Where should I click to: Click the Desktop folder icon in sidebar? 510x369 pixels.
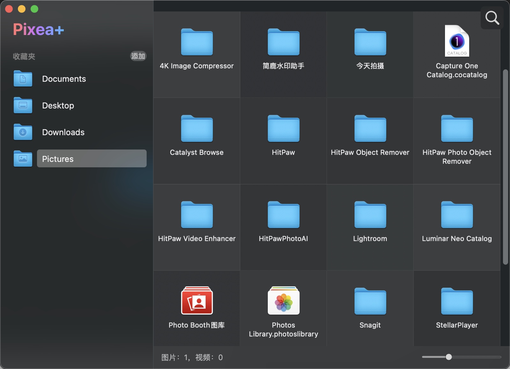pyautogui.click(x=23, y=105)
